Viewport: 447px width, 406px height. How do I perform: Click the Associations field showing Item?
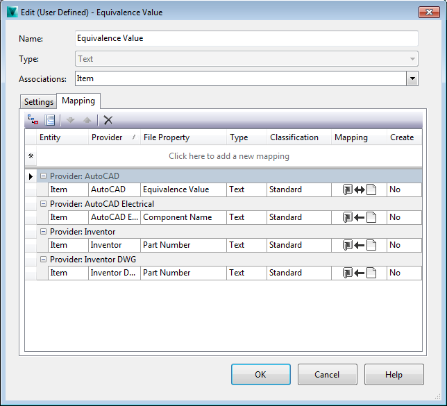tap(241, 78)
